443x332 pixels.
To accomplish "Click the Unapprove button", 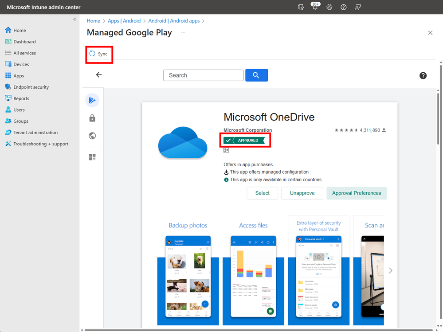I will [x=302, y=193].
